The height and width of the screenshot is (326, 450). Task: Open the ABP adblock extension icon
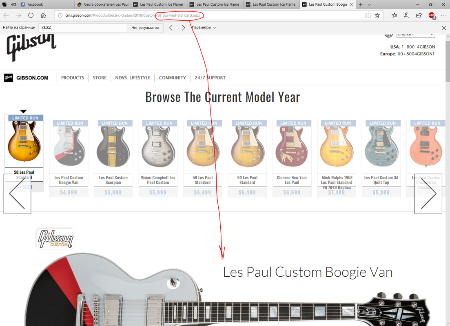pyautogui.click(x=432, y=15)
